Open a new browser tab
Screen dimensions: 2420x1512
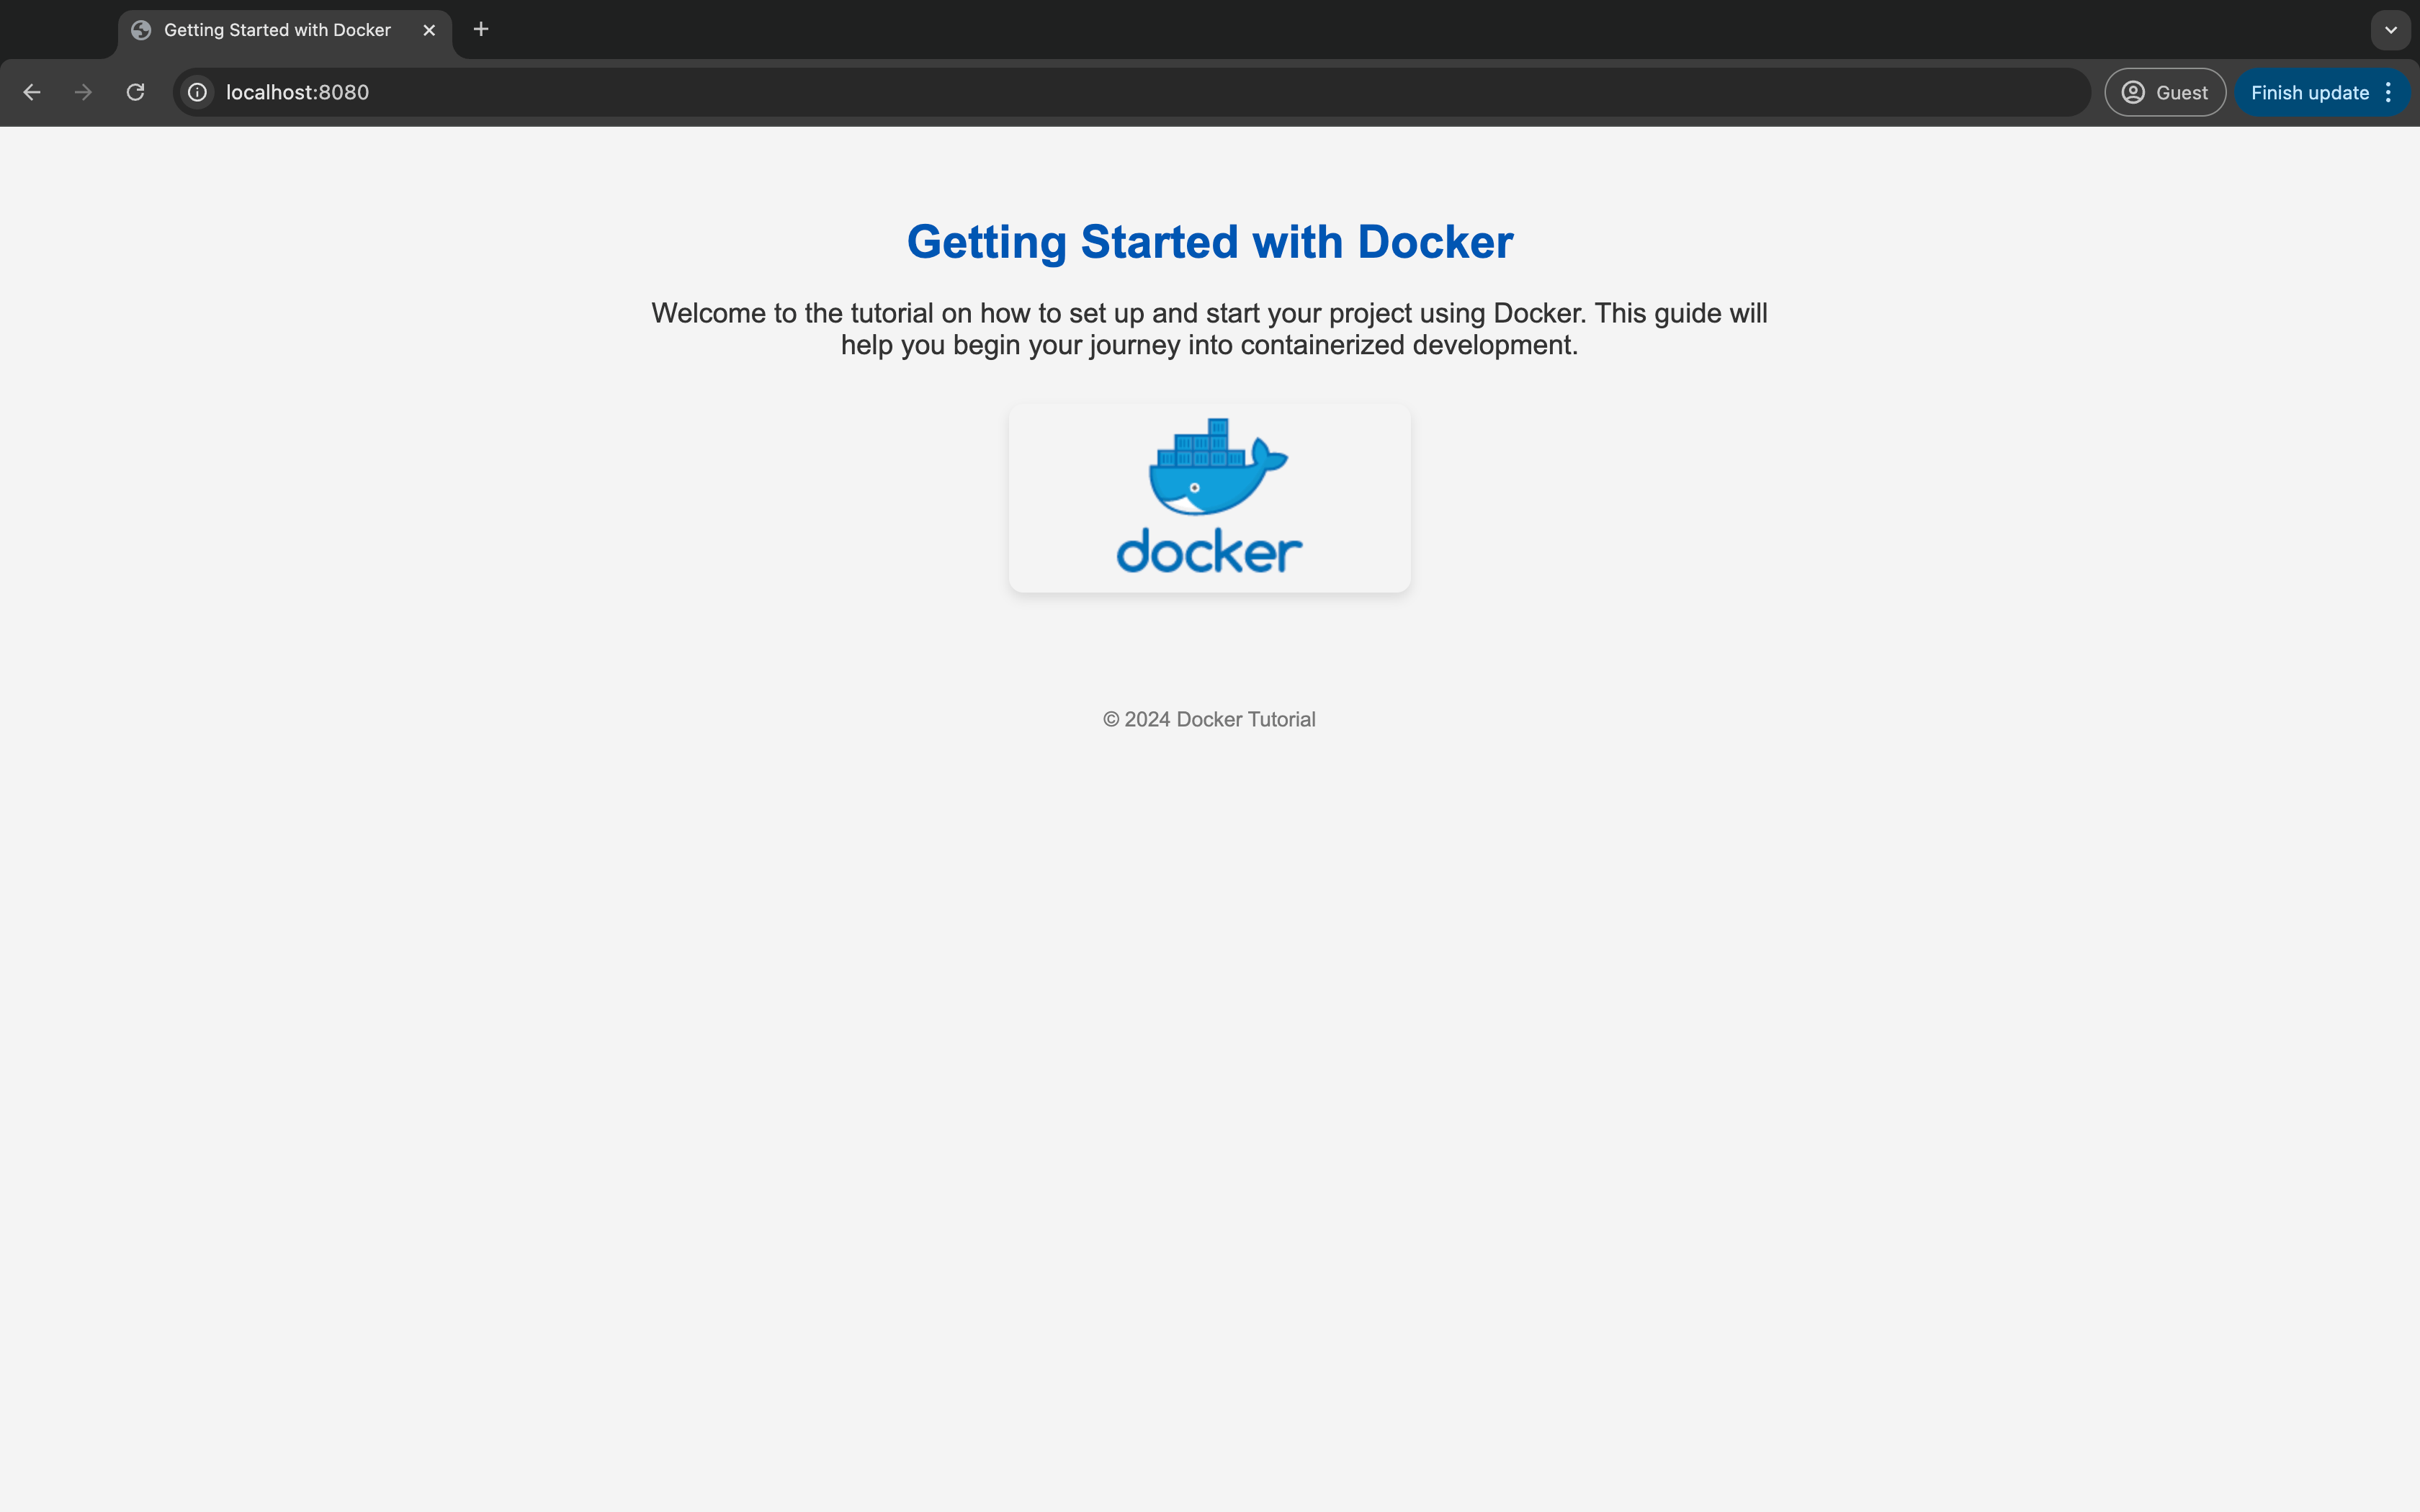[x=481, y=29]
